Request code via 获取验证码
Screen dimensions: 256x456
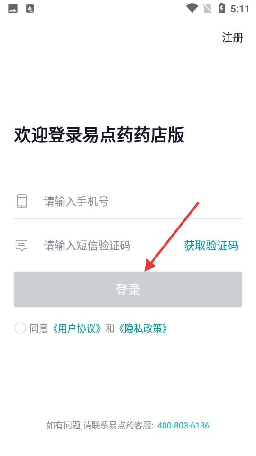click(x=211, y=246)
